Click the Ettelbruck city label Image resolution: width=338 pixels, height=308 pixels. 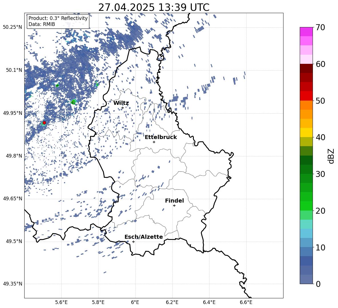coord(161,137)
